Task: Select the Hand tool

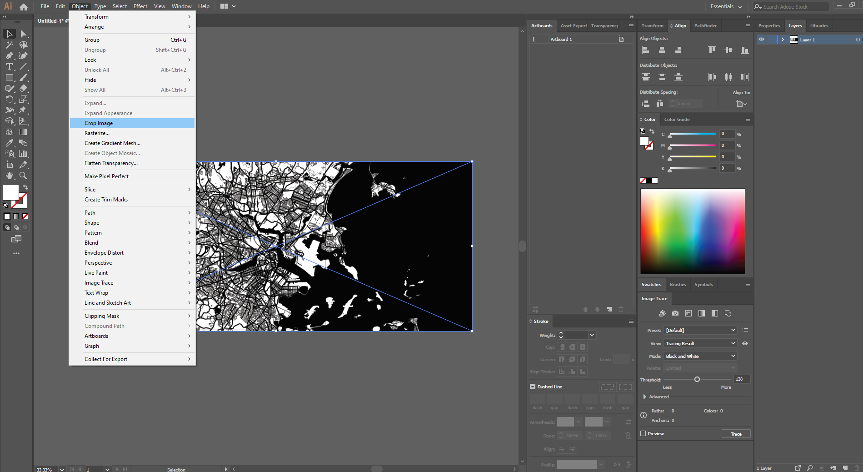Action: 9,176
